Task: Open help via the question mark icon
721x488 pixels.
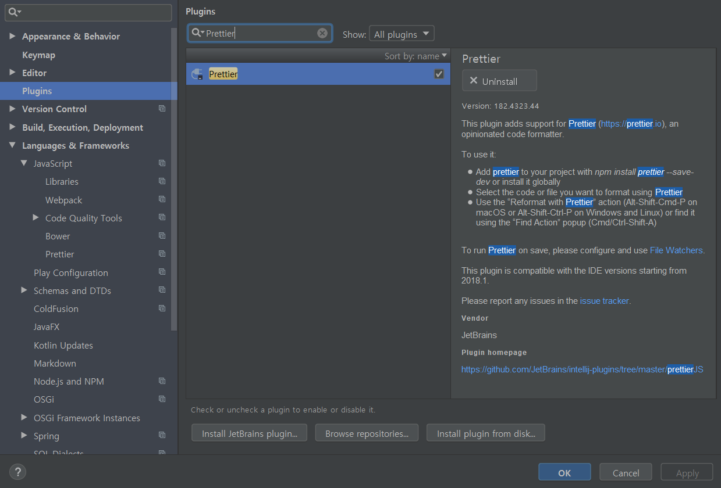Action: 17,472
